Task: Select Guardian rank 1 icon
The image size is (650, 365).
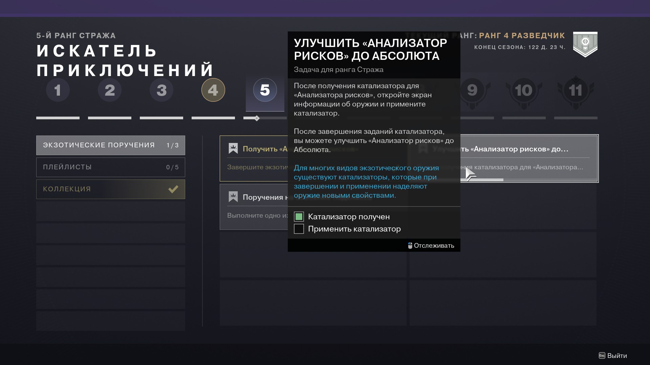Action: (x=58, y=90)
